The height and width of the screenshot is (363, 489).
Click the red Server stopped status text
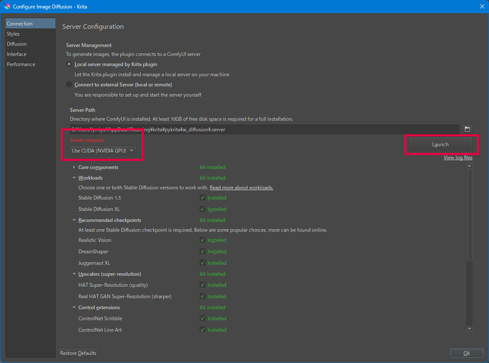coord(87,140)
